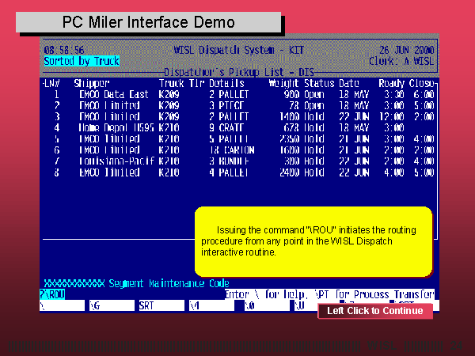Click weight 678 in line 4

291,127
